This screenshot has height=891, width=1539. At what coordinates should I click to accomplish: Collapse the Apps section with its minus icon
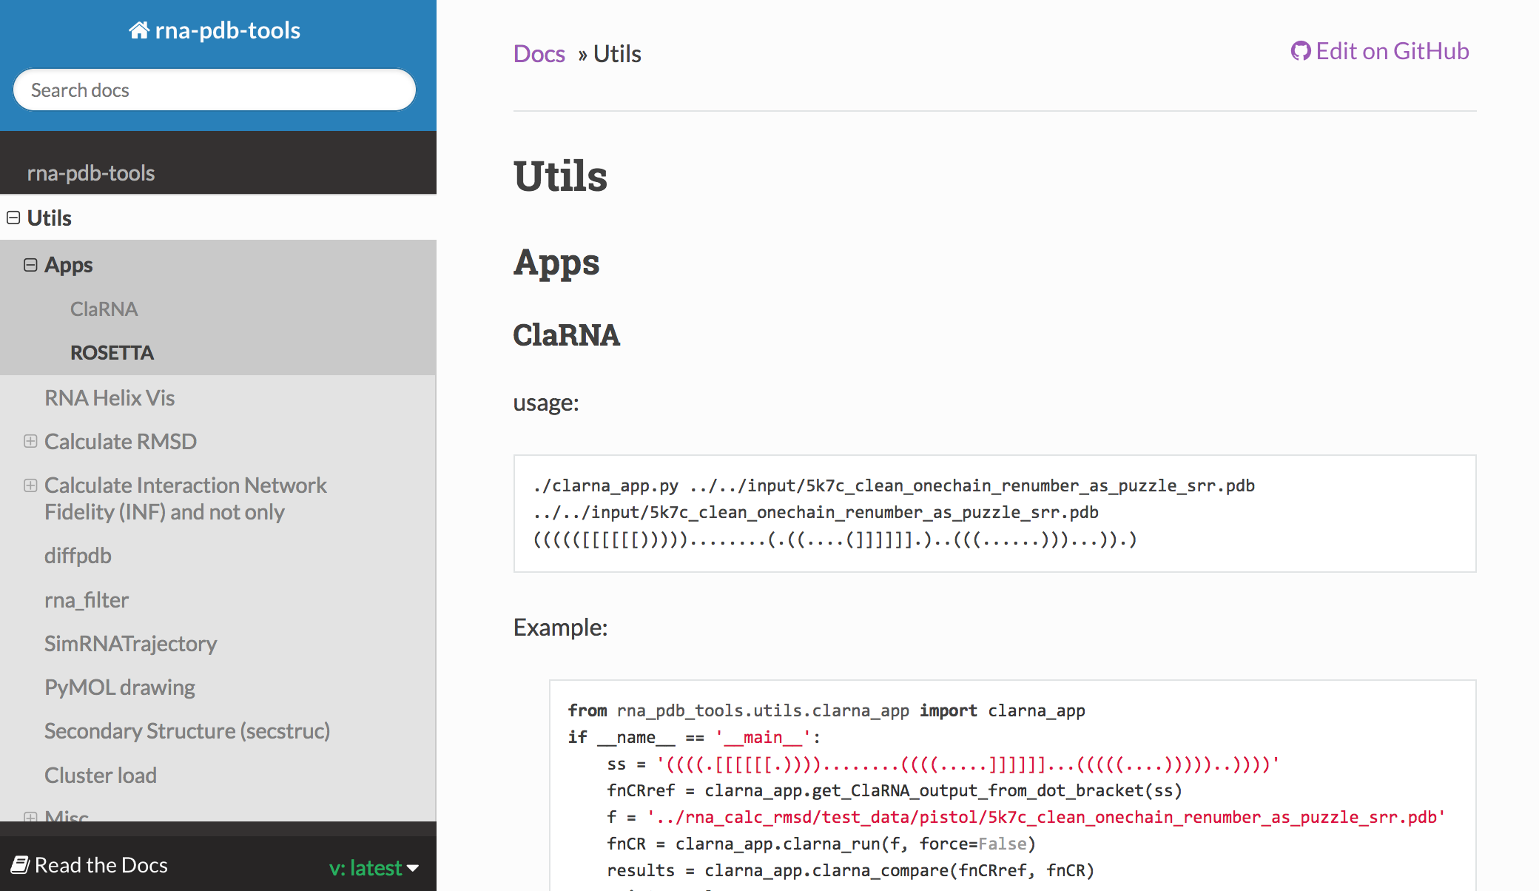(30, 264)
